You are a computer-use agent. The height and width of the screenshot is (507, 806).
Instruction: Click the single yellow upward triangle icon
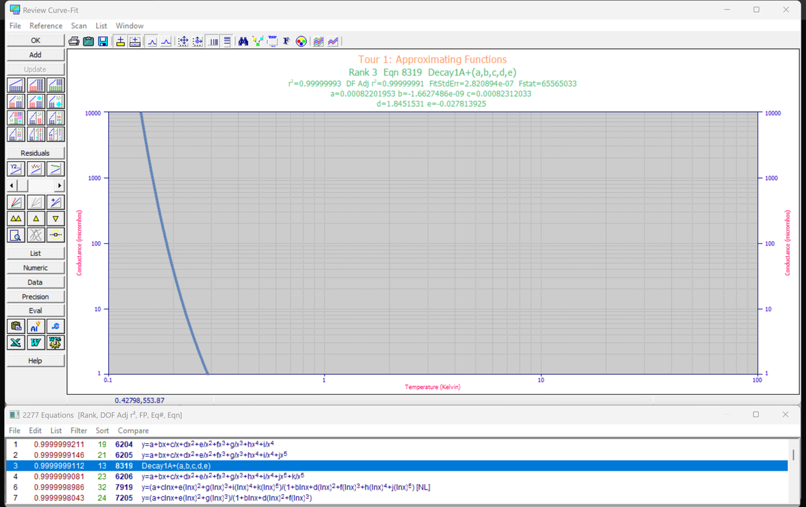coord(36,218)
